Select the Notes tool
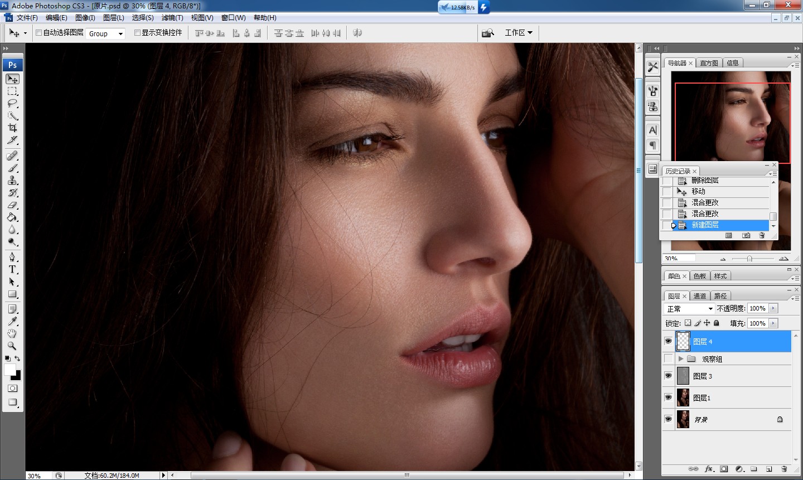 click(12, 309)
